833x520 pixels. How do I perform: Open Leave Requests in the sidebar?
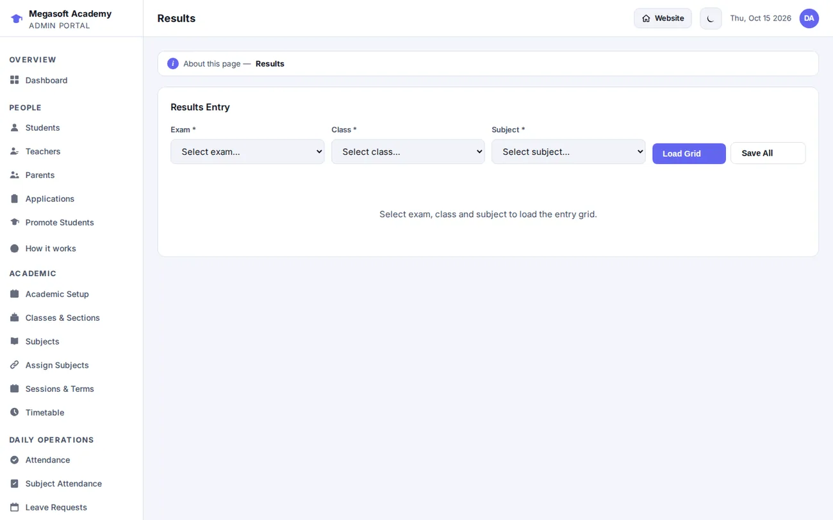71,507
